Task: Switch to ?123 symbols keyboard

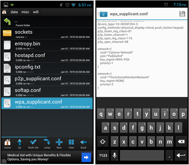Action: pos(103,155)
